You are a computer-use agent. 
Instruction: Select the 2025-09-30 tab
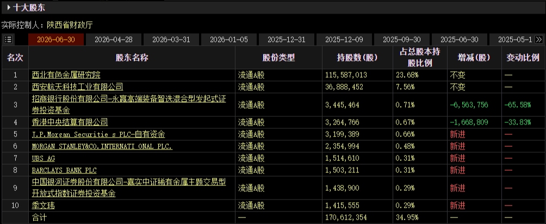[x=401, y=39]
